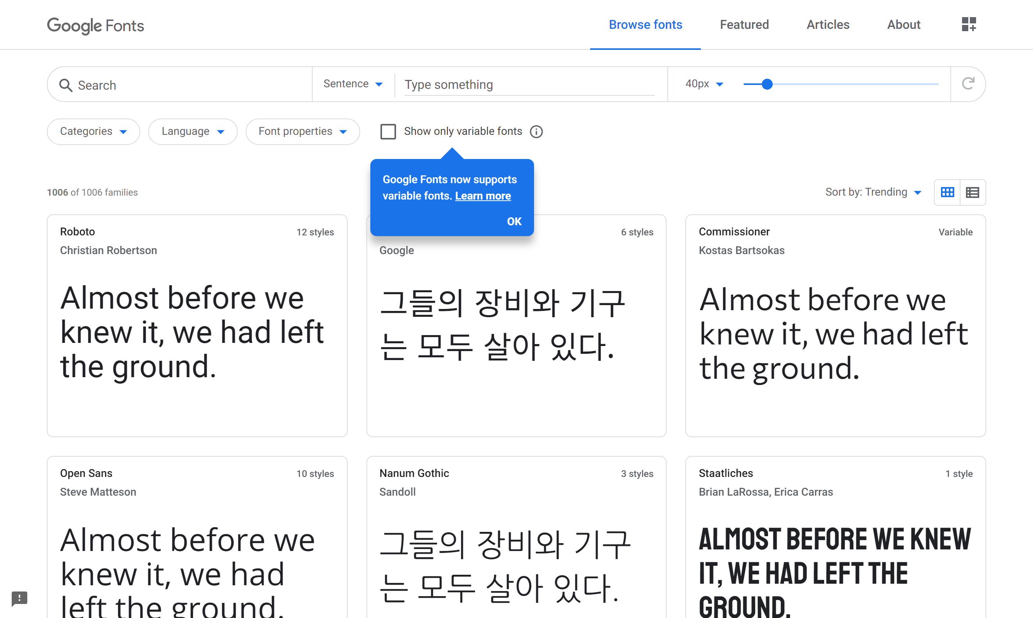The width and height of the screenshot is (1033, 618).
Task: Open the selected families grid icon
Action: coord(969,24)
